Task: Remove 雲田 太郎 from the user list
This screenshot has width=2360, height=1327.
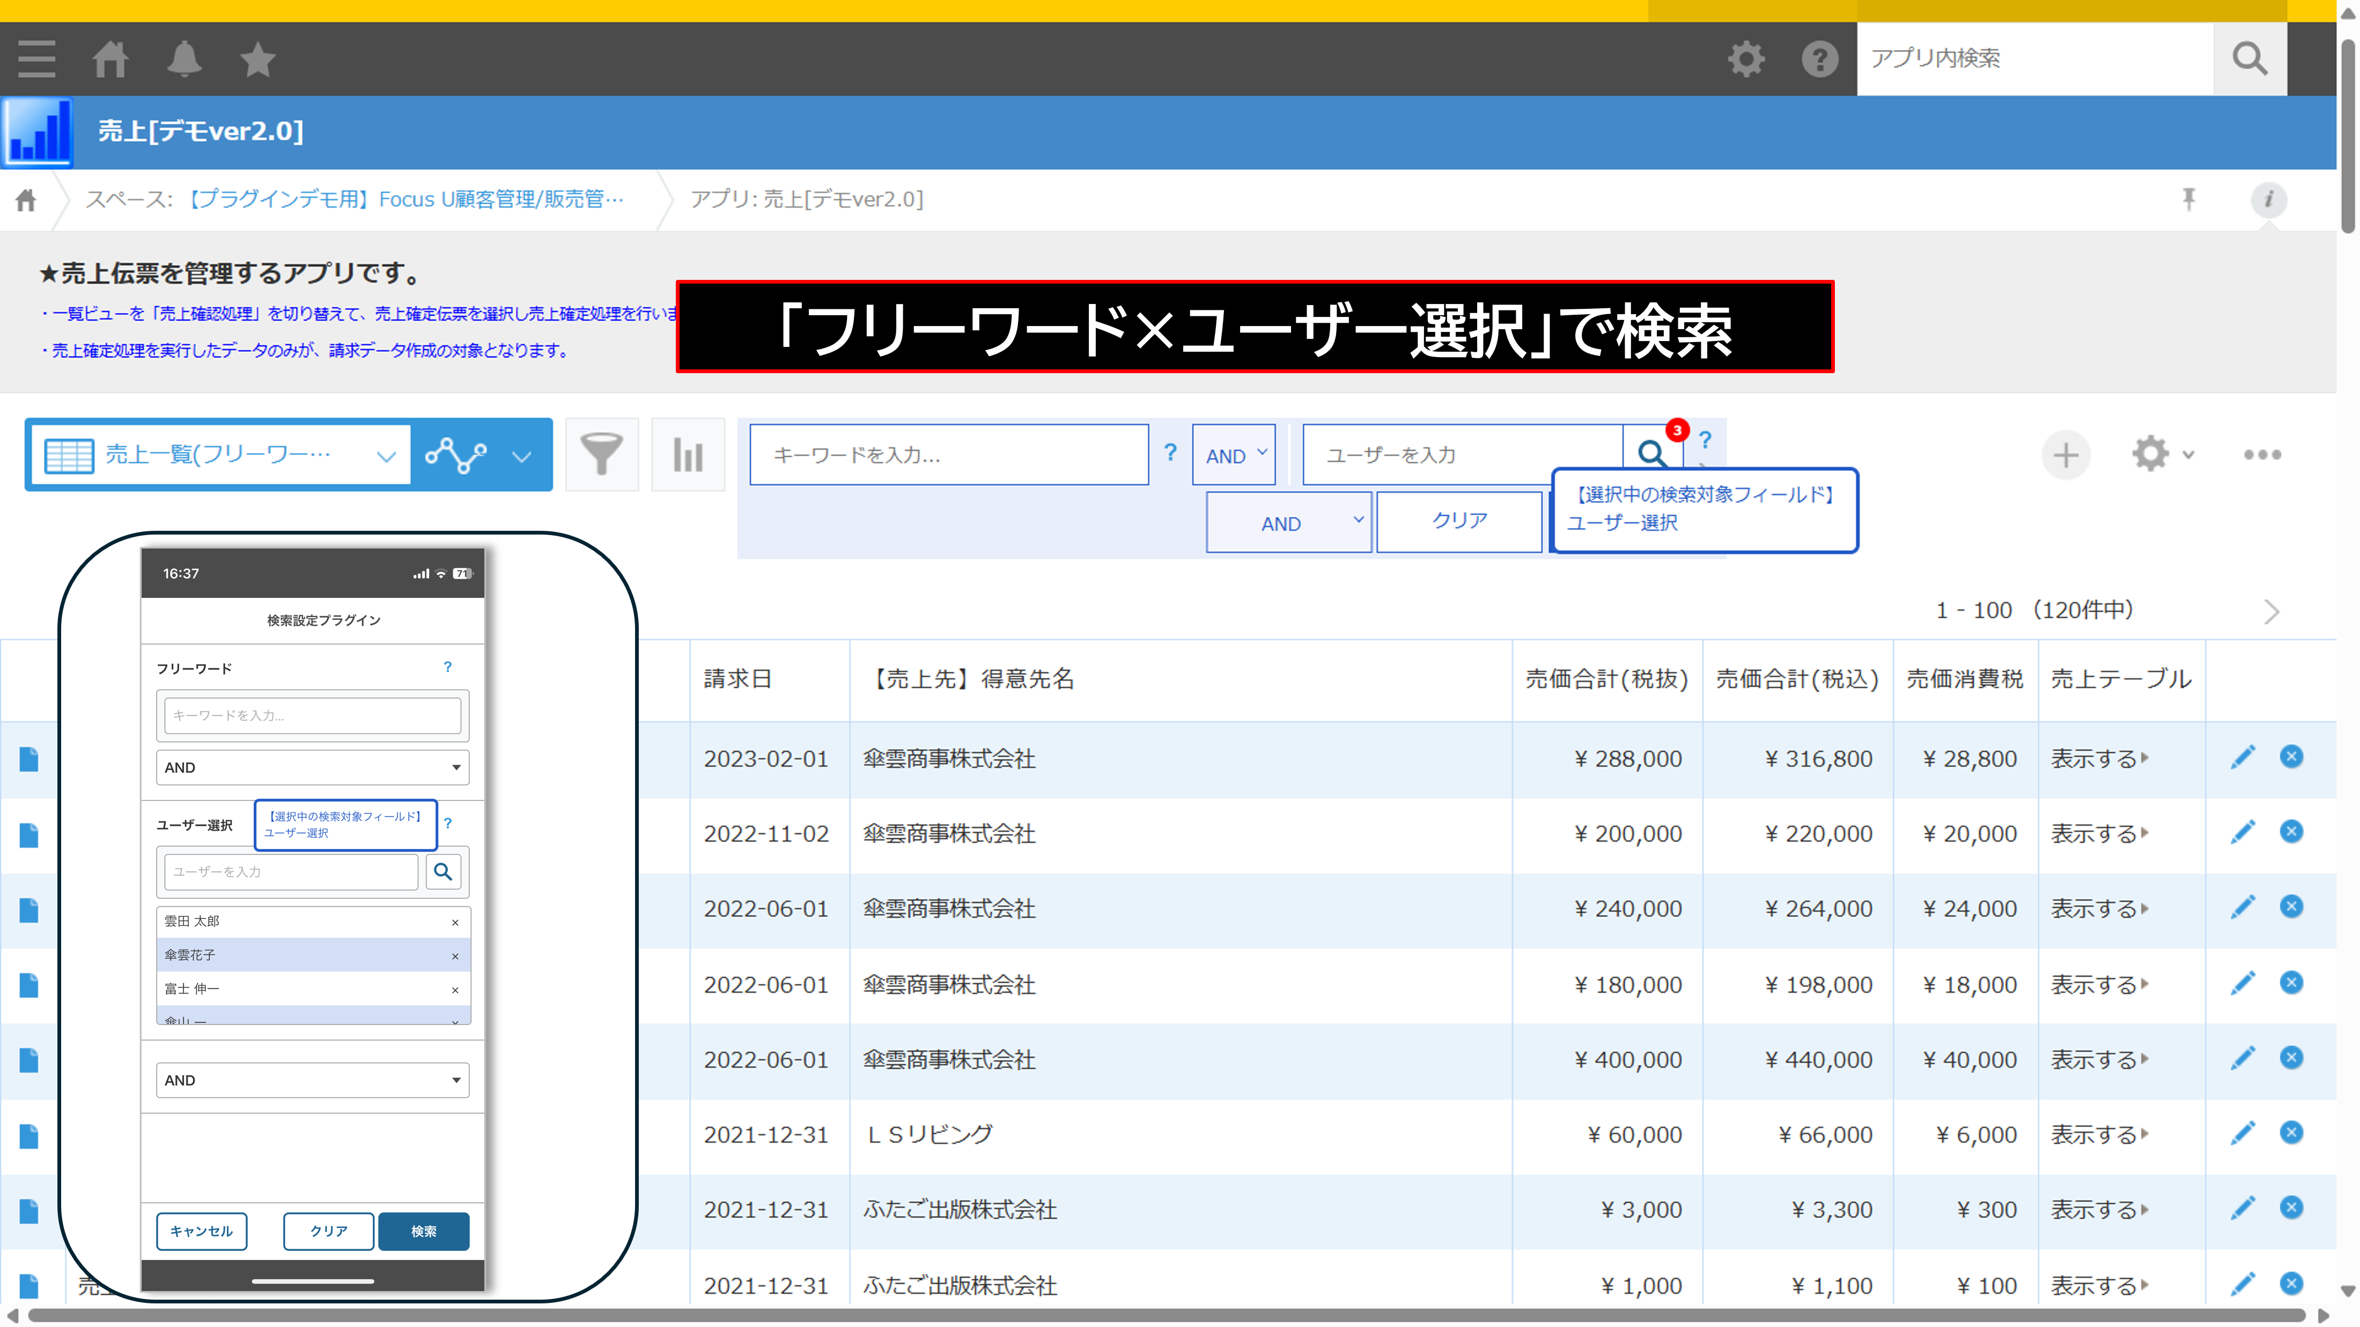Action: click(x=455, y=922)
